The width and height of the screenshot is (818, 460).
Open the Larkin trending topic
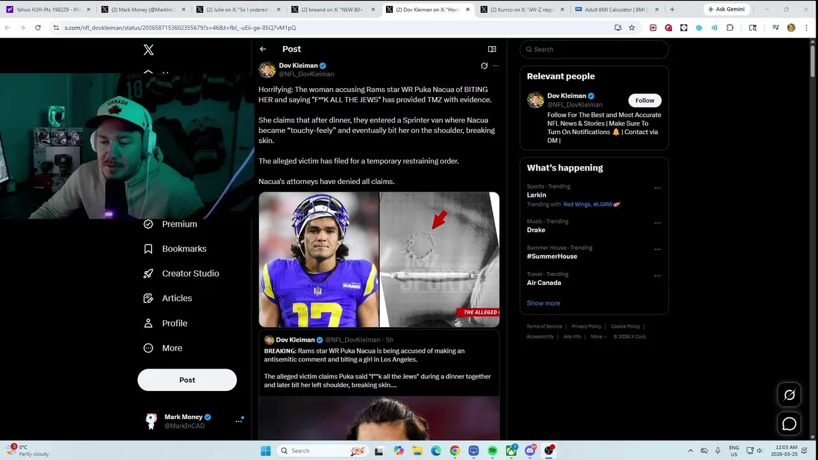click(536, 195)
